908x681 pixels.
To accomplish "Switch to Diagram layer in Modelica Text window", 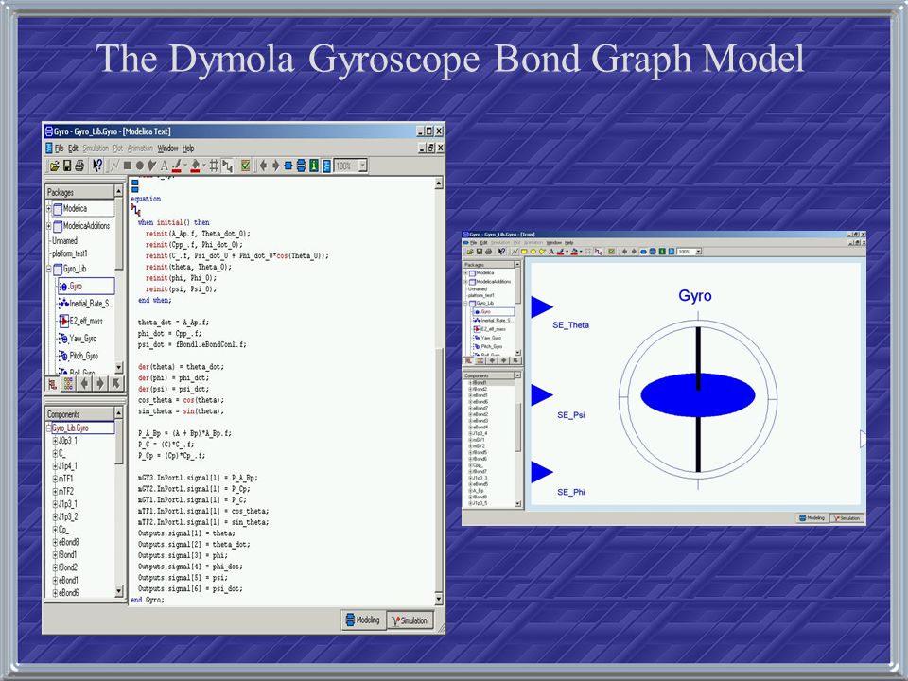I will coord(301,166).
